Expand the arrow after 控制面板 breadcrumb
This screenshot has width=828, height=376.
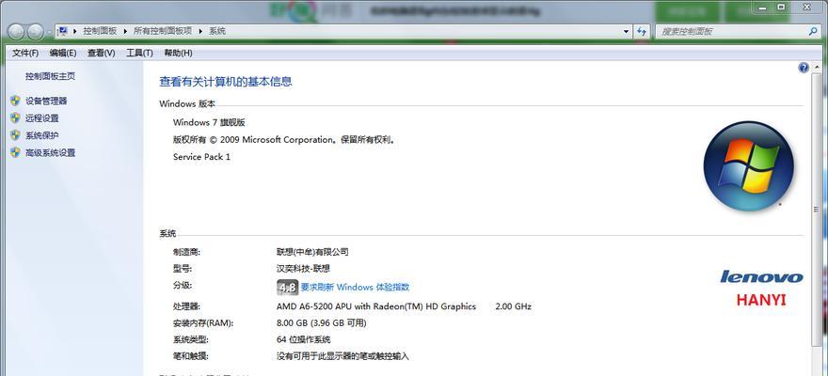[x=126, y=31]
